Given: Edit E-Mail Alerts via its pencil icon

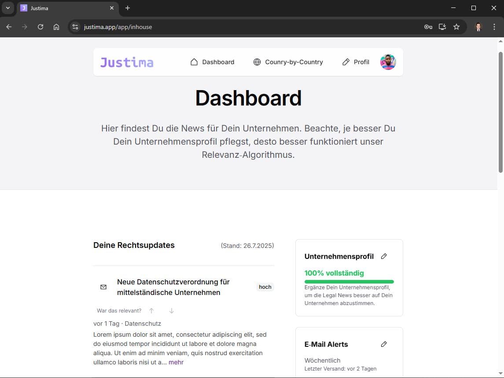Looking at the screenshot, I should point(383,344).
